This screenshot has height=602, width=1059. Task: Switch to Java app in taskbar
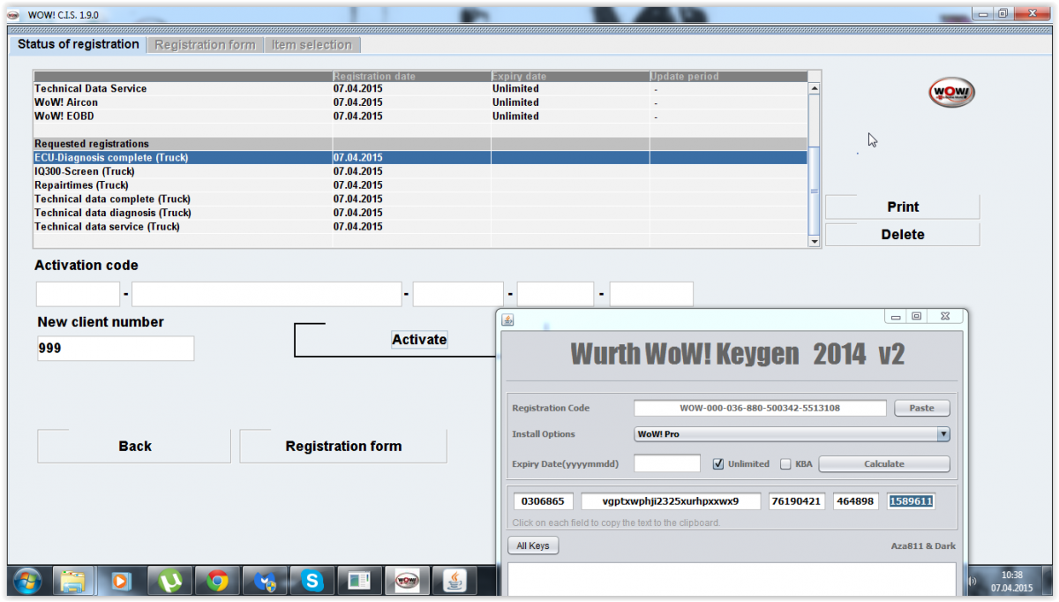(454, 580)
